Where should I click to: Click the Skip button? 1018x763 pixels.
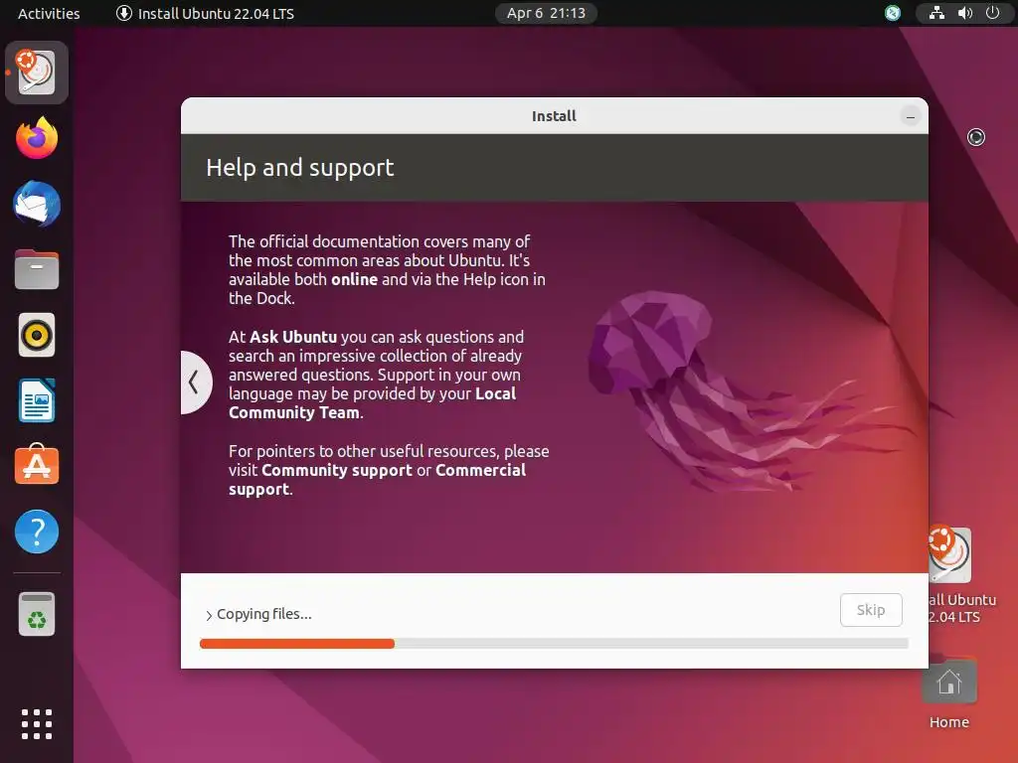871,610
